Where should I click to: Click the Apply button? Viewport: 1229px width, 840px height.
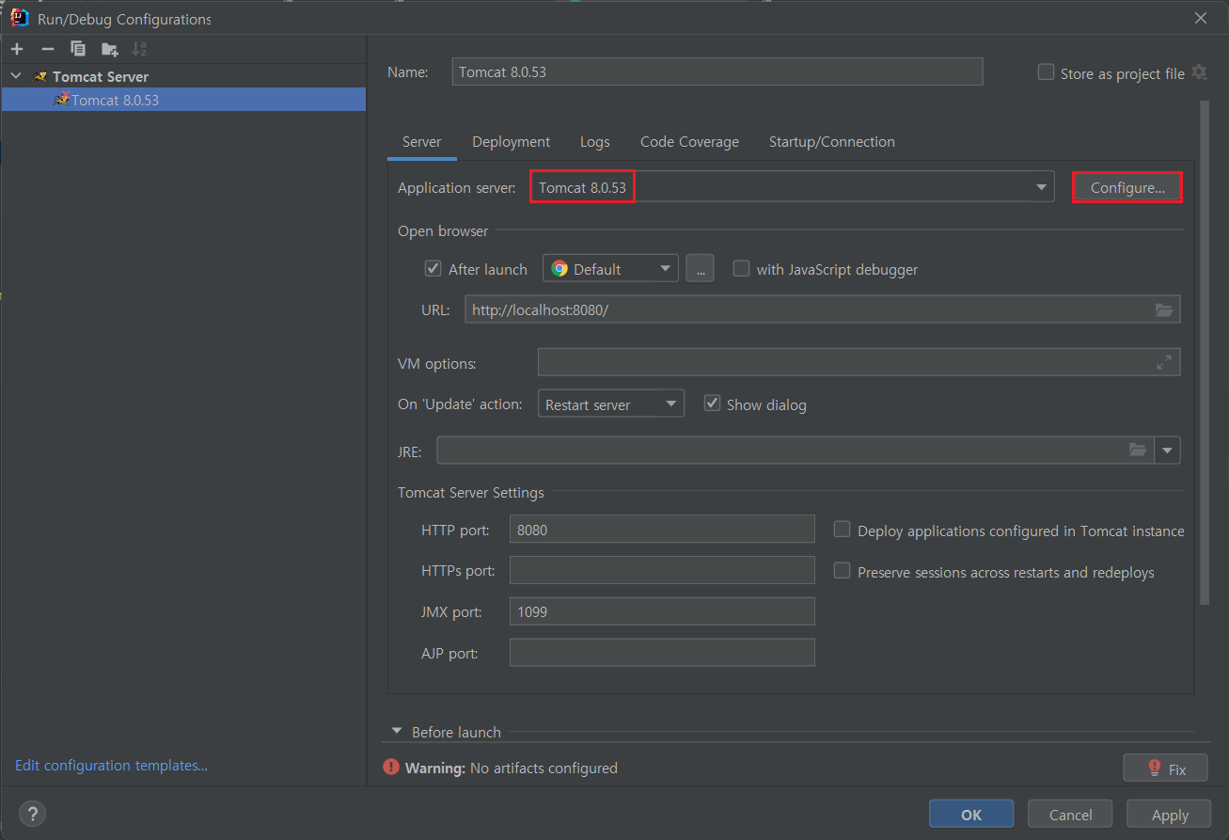coord(1170,815)
